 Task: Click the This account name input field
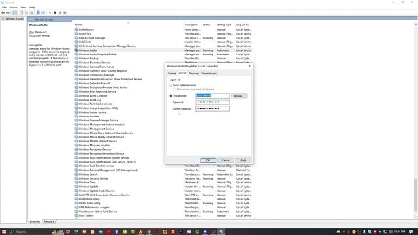[x=212, y=96]
